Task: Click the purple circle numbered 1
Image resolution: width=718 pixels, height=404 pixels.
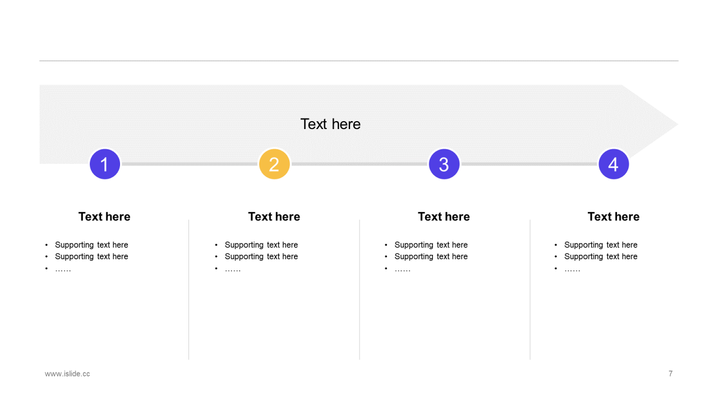Action: coord(105,164)
